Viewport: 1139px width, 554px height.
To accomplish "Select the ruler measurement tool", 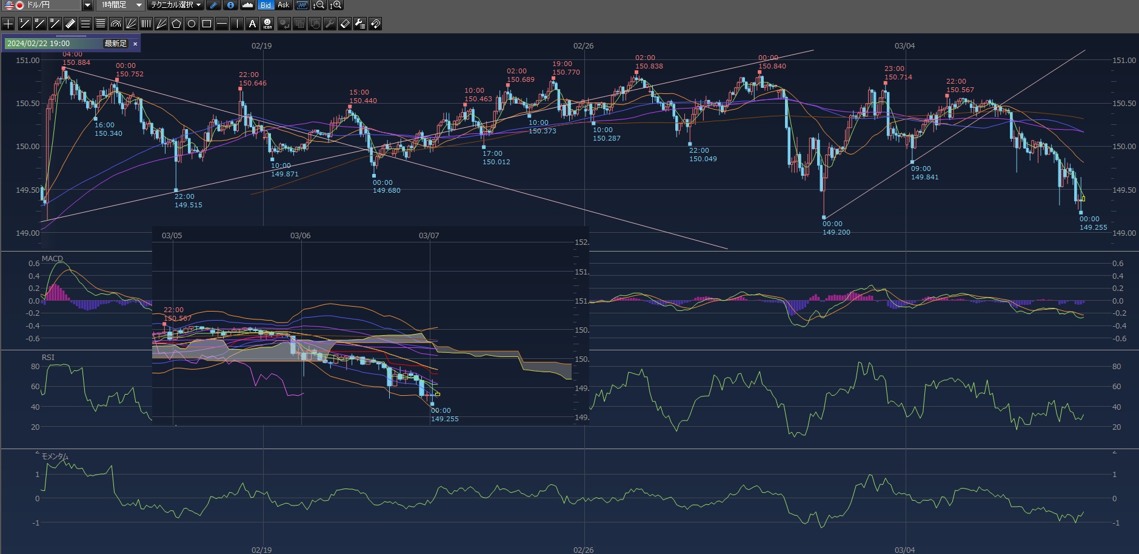I will point(70,24).
